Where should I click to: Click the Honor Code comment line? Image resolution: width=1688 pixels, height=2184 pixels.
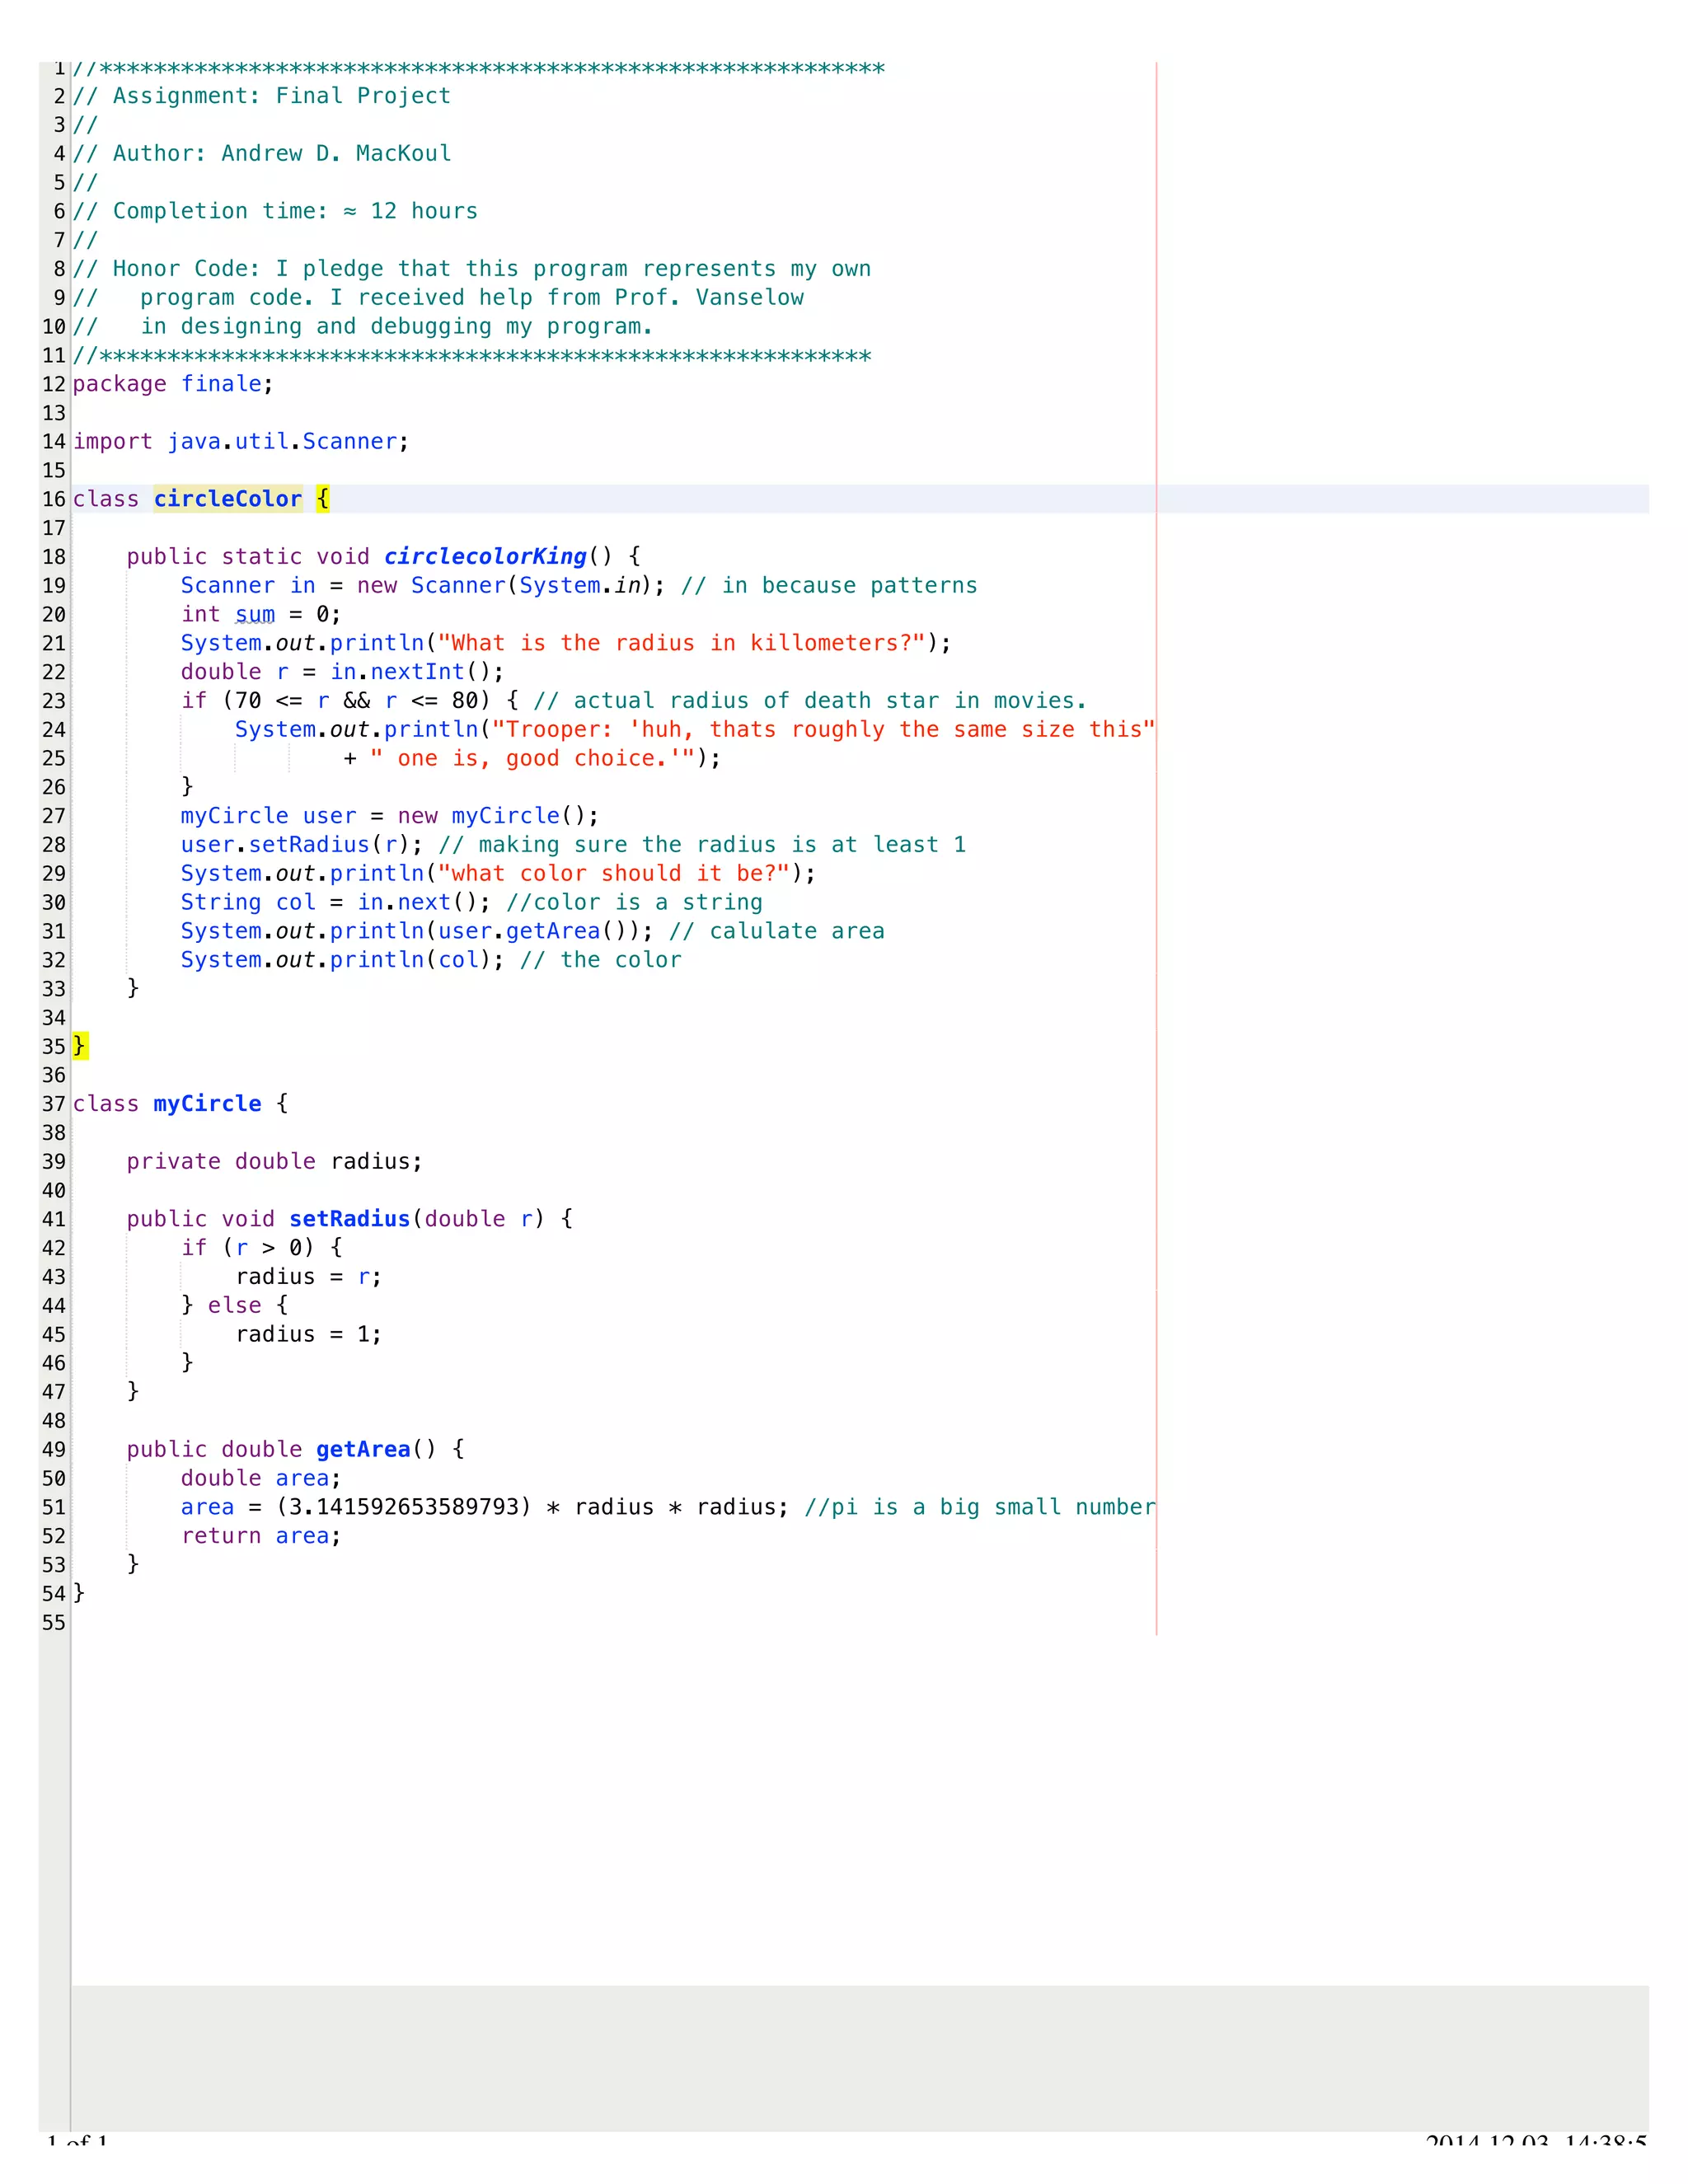point(471,269)
